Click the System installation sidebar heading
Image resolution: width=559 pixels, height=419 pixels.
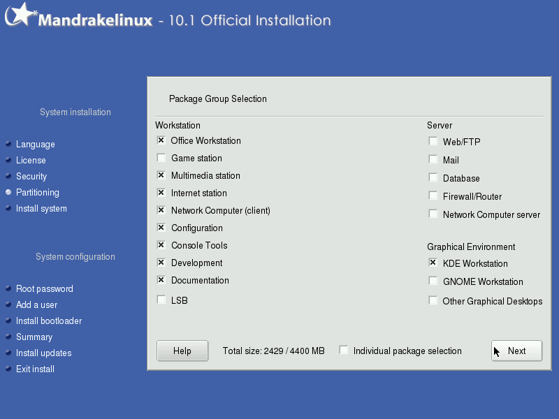coord(75,112)
